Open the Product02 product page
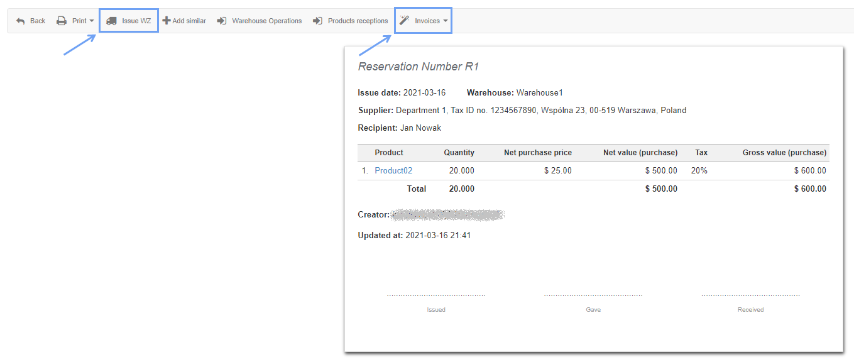Screen dimensions: 854x362 click(393, 170)
